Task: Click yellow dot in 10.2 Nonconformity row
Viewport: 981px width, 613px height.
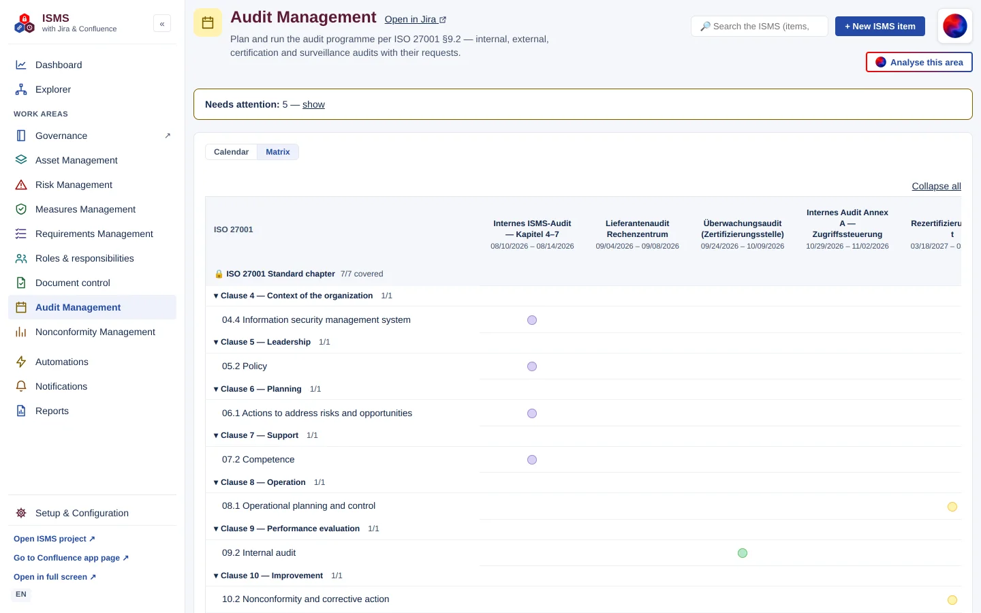Action: click(x=952, y=600)
